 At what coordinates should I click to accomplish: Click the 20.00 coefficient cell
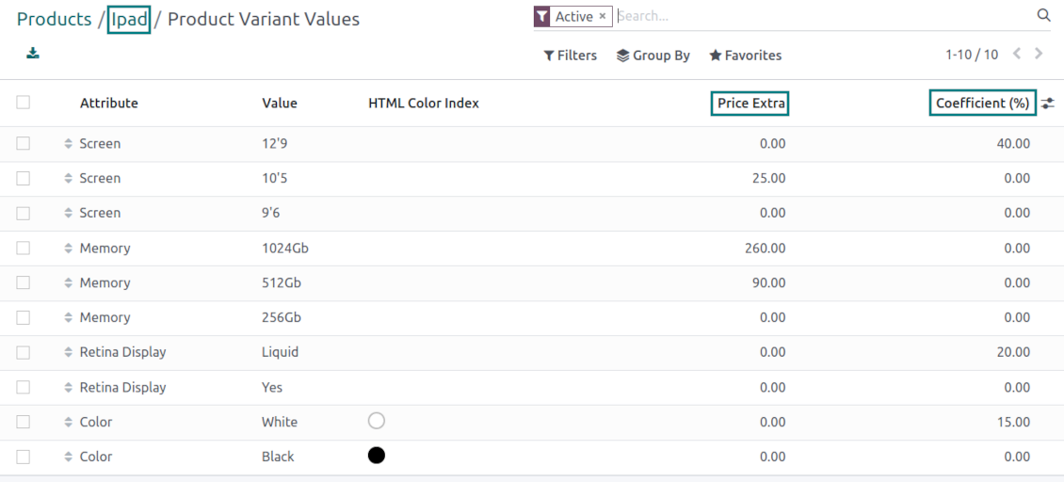1012,352
